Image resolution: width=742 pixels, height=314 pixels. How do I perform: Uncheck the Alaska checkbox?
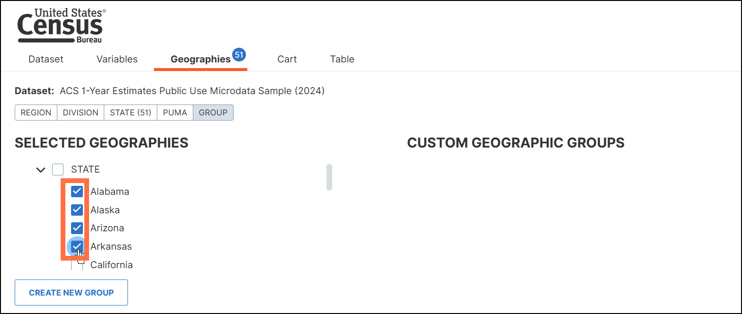click(77, 210)
